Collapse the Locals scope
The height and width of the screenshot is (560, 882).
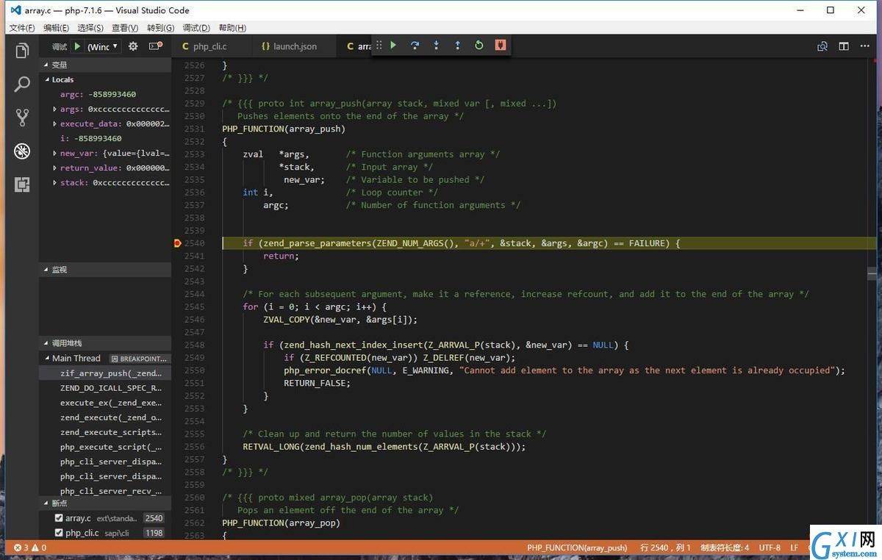[105, 79]
